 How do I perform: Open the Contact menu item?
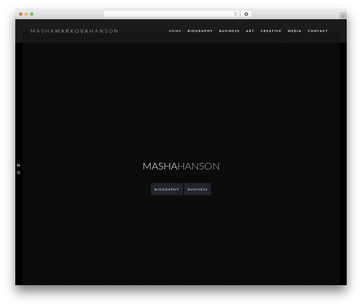pyautogui.click(x=318, y=31)
